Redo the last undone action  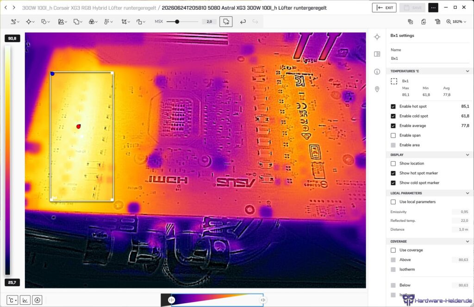[255, 22]
